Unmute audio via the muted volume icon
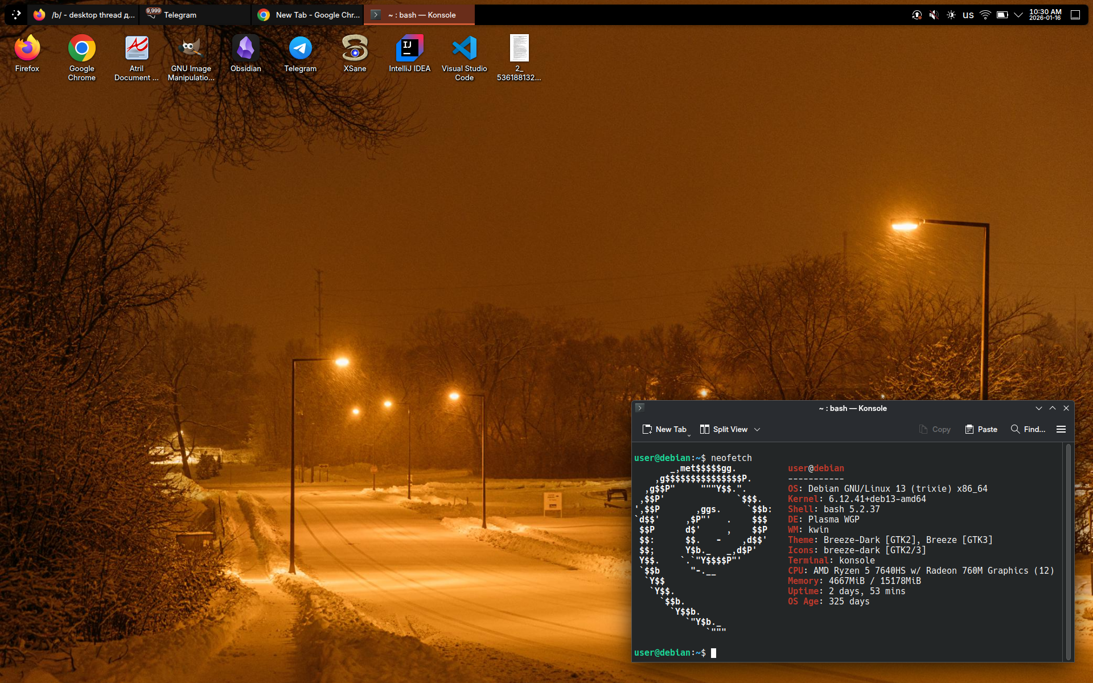The width and height of the screenshot is (1093, 683). pyautogui.click(x=934, y=15)
